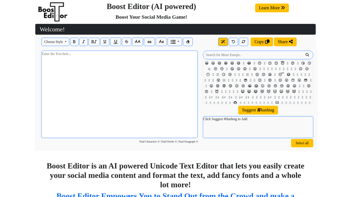Focus the 'Enter the Text here...' editor
This screenshot has width=351, height=197.
point(119,94)
